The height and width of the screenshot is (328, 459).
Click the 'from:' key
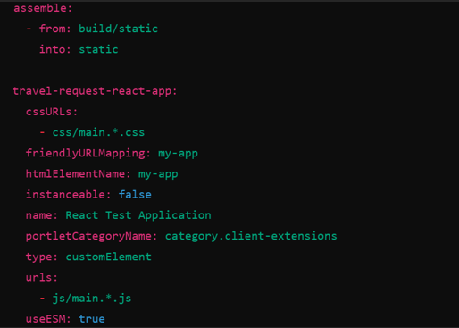coord(55,29)
